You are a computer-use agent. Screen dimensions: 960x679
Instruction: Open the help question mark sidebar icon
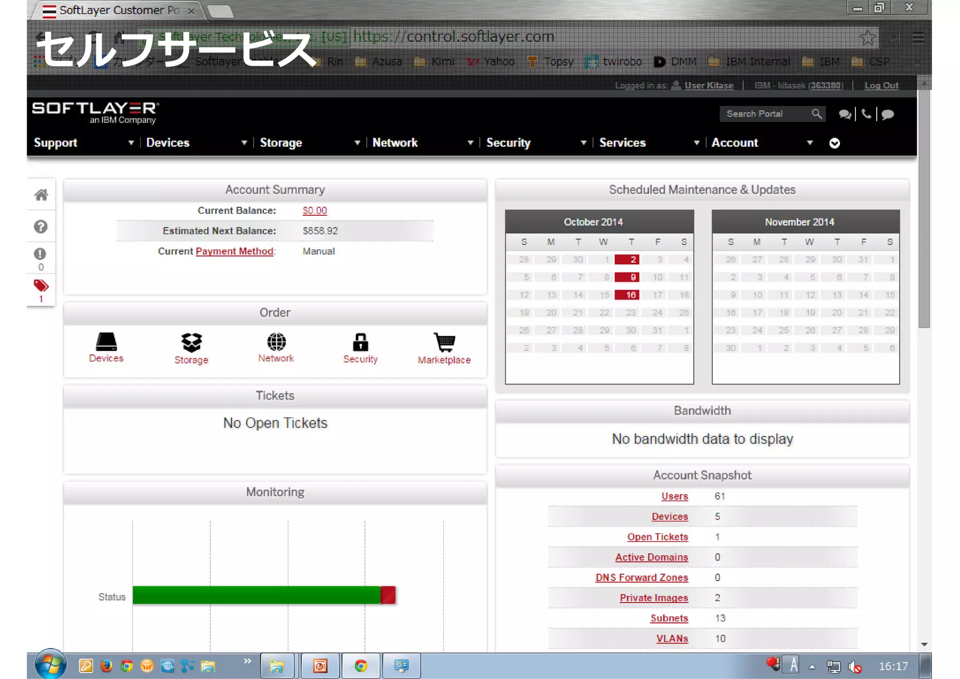pyautogui.click(x=41, y=227)
